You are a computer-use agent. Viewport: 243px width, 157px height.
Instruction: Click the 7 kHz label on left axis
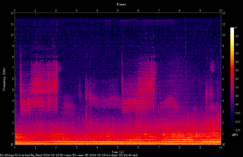[x=13, y=68]
